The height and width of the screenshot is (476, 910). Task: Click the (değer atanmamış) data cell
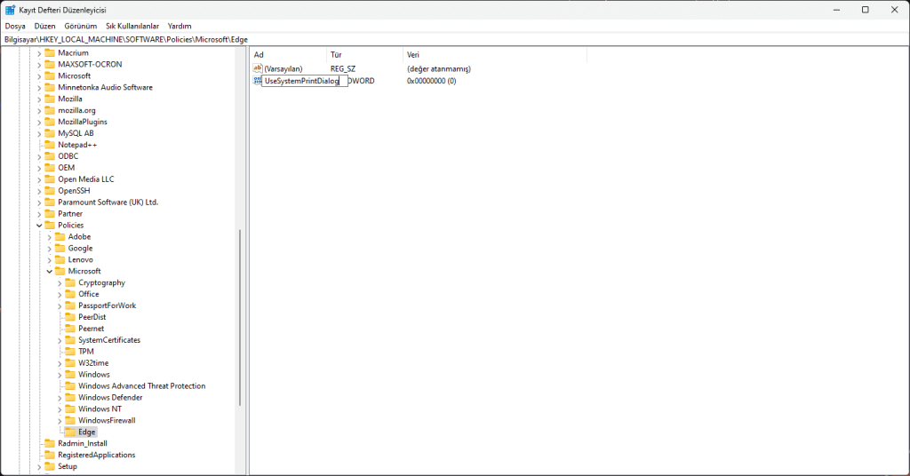click(x=439, y=69)
